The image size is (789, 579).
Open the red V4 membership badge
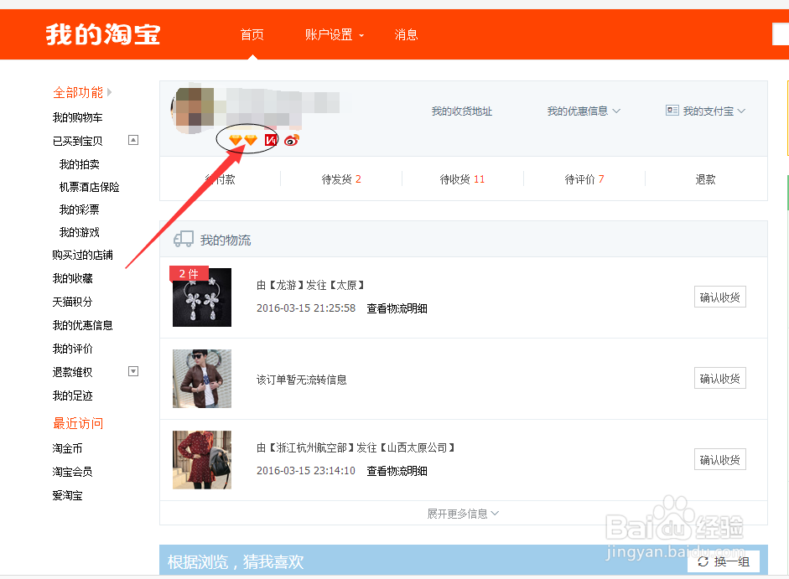271,140
